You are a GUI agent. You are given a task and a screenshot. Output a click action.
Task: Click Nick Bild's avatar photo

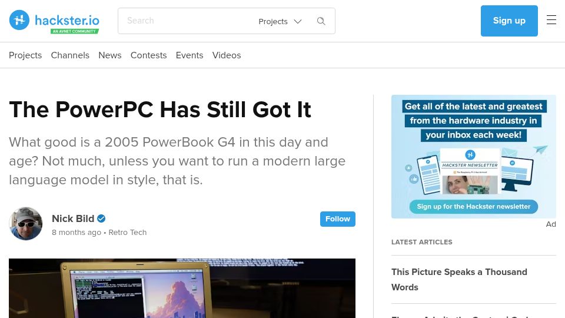(x=25, y=224)
